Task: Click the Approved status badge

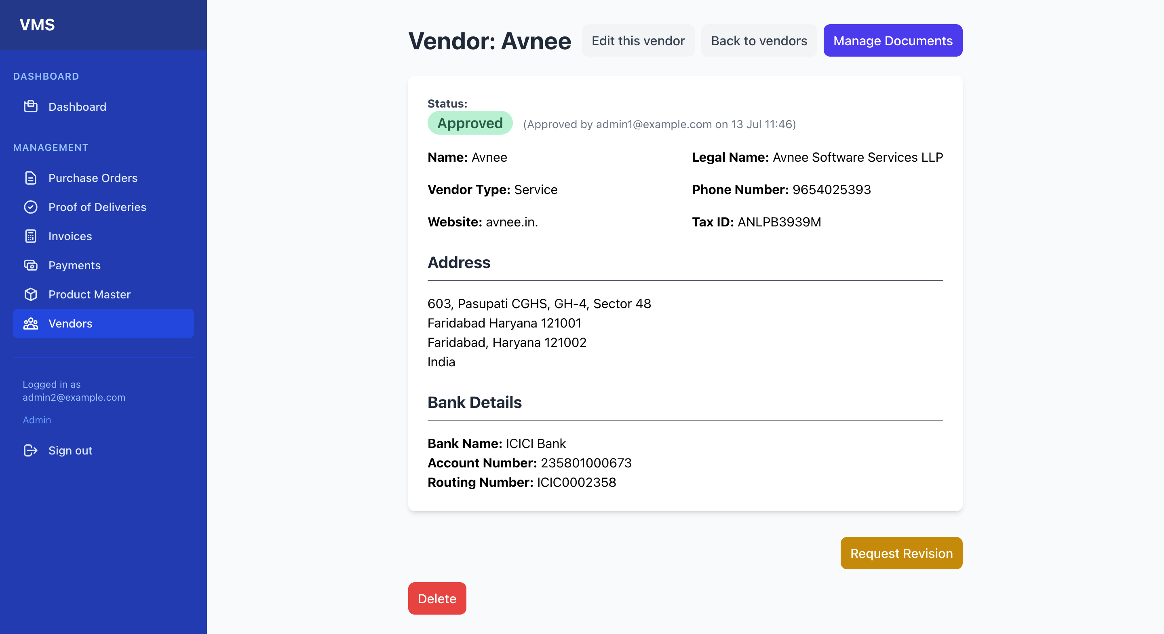Action: [470, 123]
